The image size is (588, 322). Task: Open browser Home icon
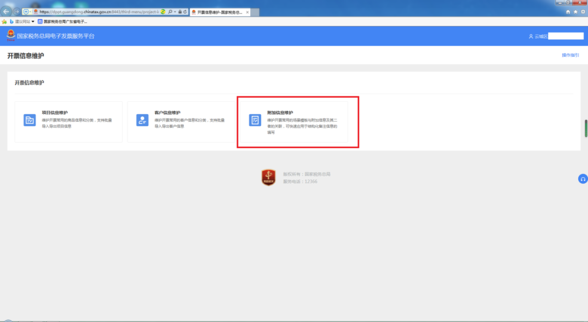point(568,11)
